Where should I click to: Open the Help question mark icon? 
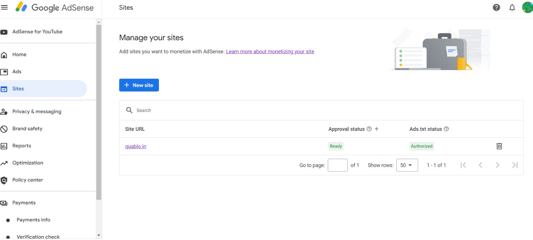tap(496, 7)
